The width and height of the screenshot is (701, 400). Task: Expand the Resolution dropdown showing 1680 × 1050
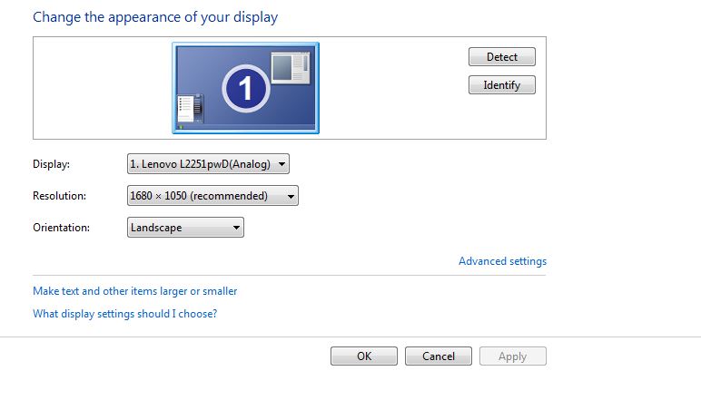[212, 196]
